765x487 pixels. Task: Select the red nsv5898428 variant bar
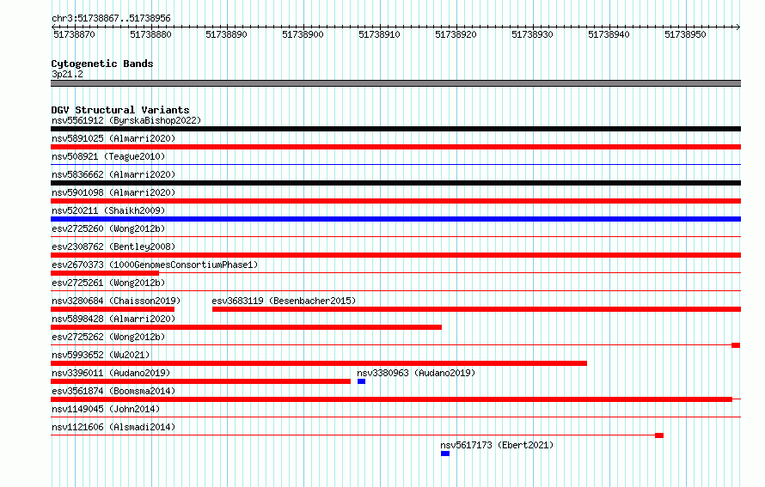pos(247,327)
